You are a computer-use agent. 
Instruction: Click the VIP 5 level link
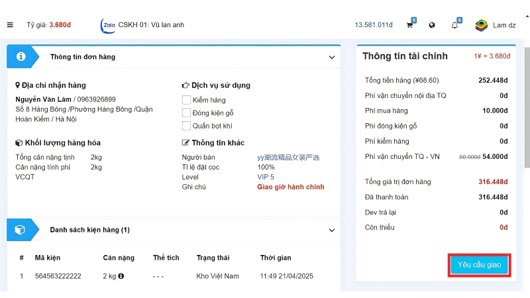click(266, 177)
